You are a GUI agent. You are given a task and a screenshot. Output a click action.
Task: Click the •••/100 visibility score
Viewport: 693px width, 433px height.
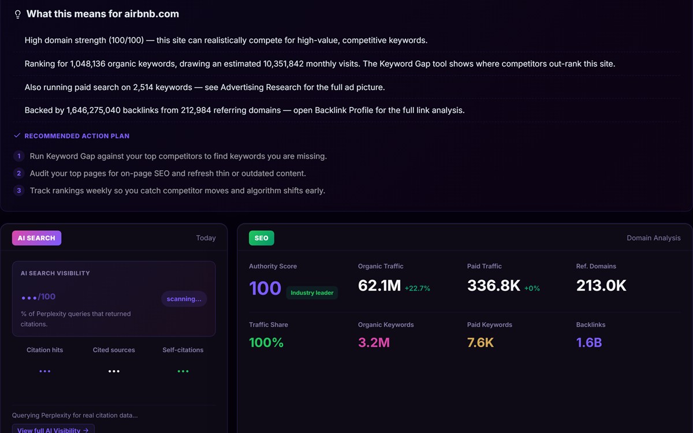(x=38, y=297)
